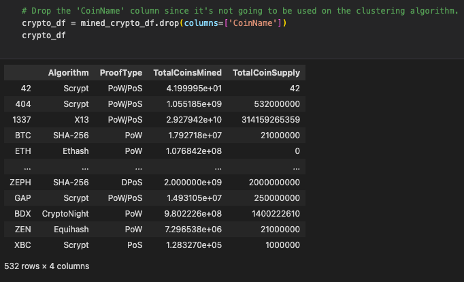Click the '532 rows × 4 columns' summary

pyautogui.click(x=47, y=266)
